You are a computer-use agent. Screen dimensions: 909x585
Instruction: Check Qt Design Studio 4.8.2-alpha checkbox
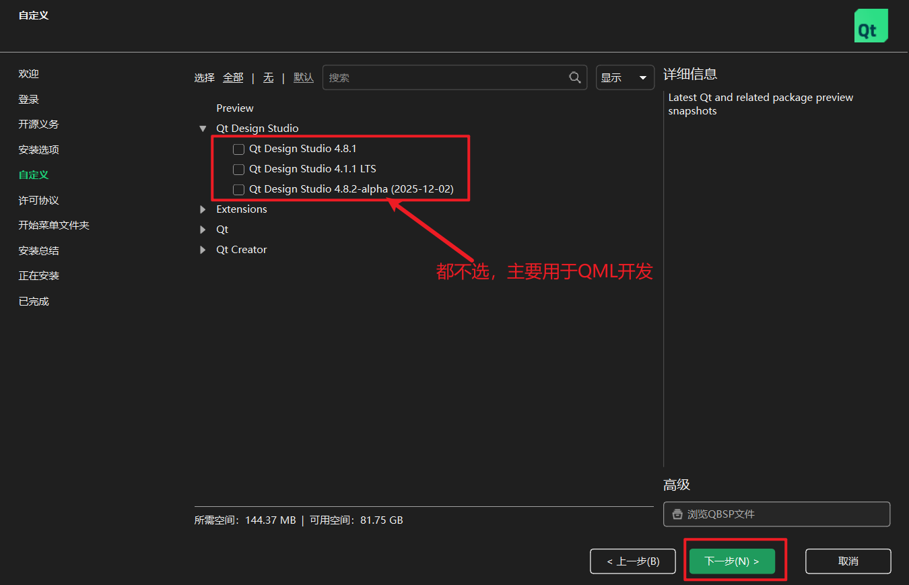pos(238,189)
